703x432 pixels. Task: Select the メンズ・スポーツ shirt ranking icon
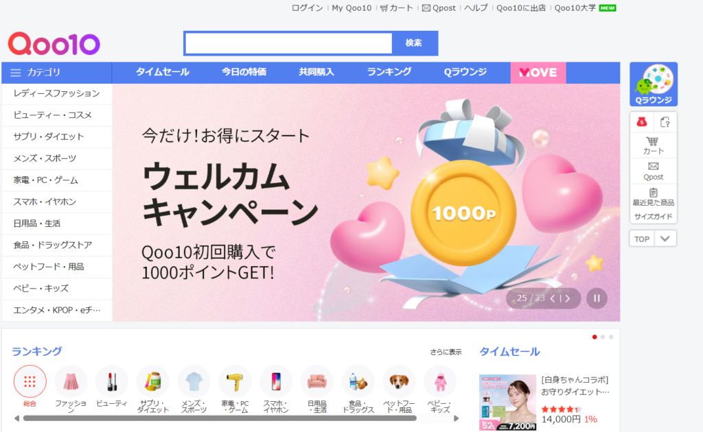click(194, 381)
